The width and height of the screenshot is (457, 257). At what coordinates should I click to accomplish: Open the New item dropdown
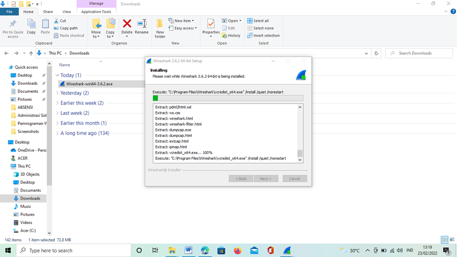(181, 21)
